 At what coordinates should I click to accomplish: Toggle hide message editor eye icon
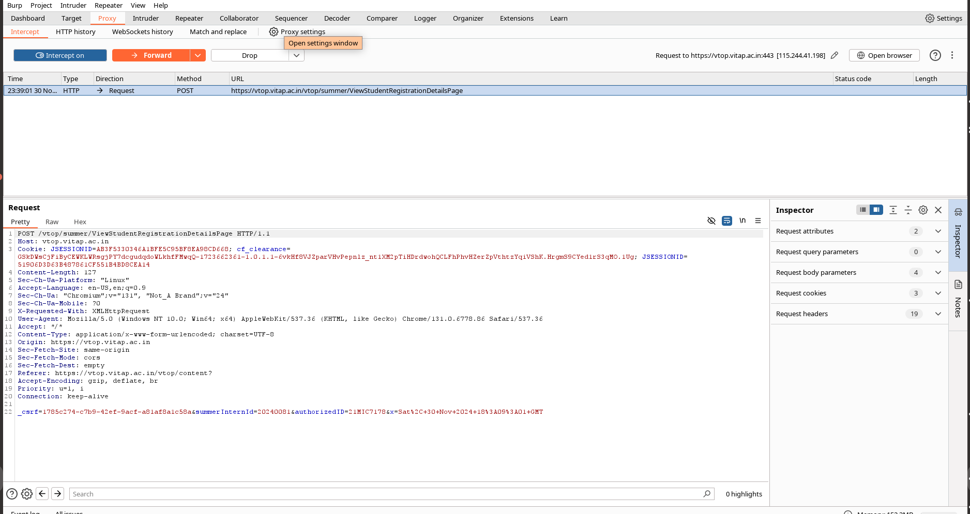click(x=711, y=221)
